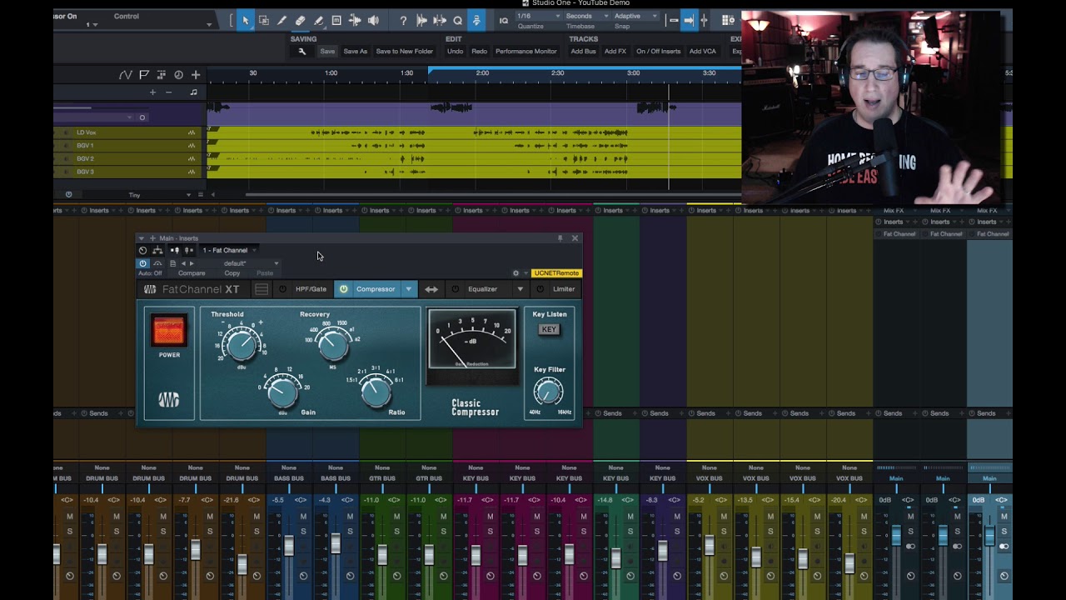This screenshot has width=1066, height=600.
Task: Select the Eraser tool
Action: point(300,20)
